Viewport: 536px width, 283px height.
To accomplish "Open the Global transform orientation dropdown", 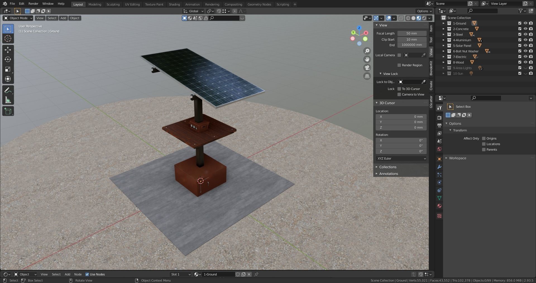I will [193, 11].
